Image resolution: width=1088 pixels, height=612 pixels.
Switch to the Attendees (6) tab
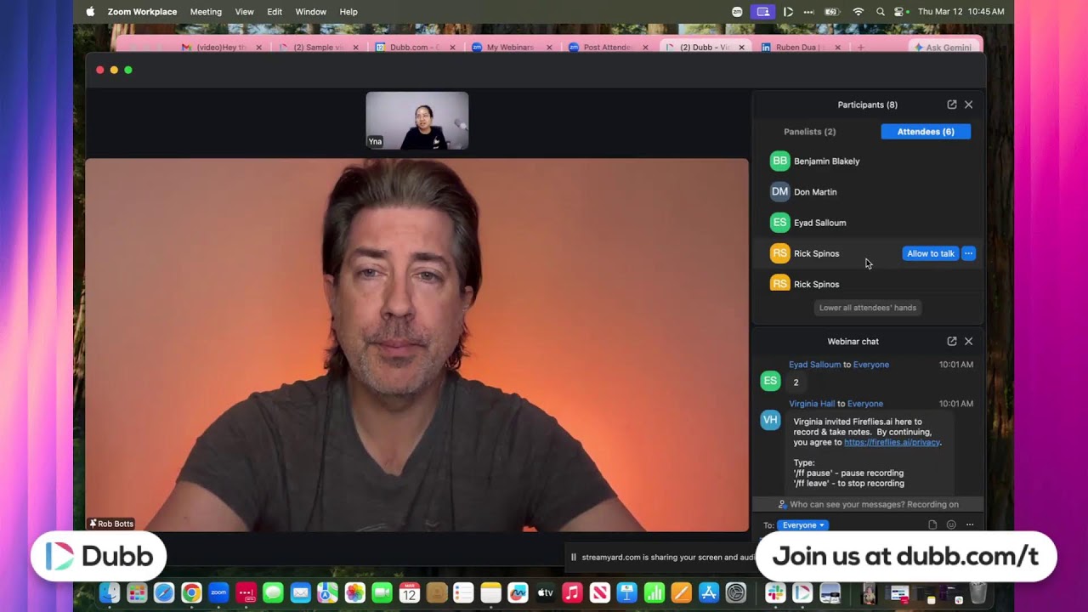926,132
